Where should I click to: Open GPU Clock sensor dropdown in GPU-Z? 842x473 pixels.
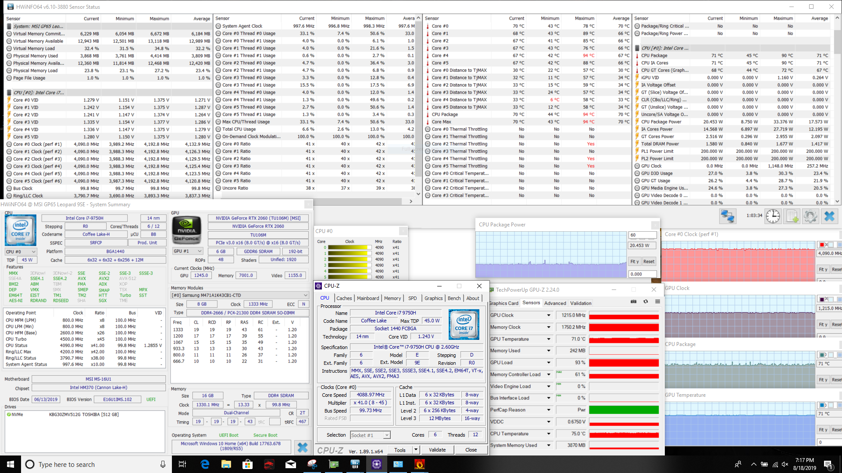click(548, 315)
